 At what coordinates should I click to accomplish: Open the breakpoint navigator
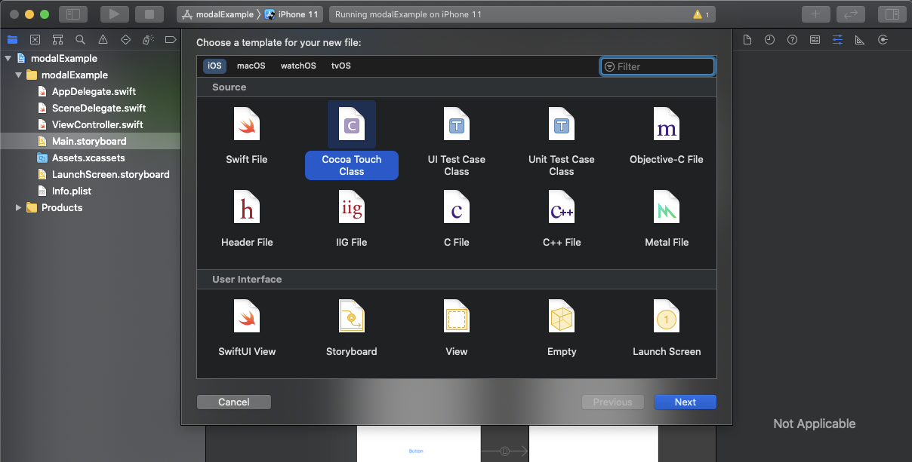(x=171, y=40)
